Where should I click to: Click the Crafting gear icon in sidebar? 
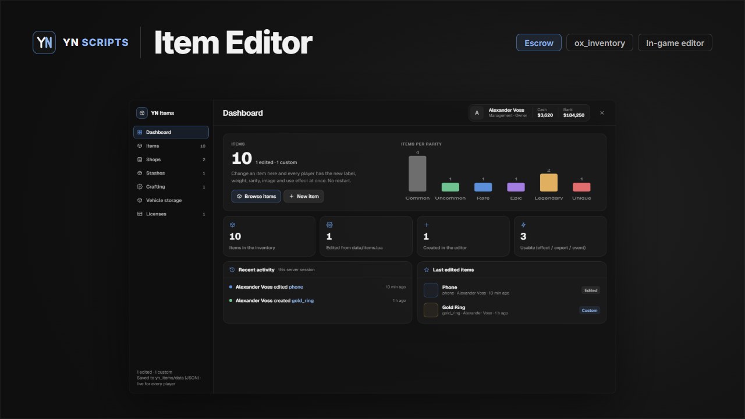(x=140, y=187)
